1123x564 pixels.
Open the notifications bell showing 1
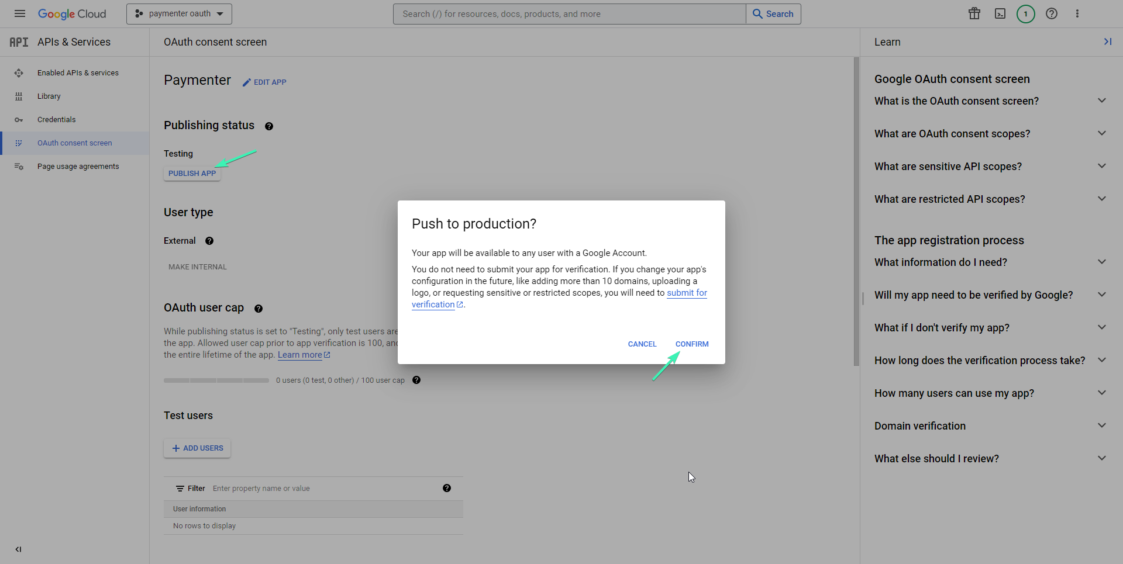click(1025, 13)
